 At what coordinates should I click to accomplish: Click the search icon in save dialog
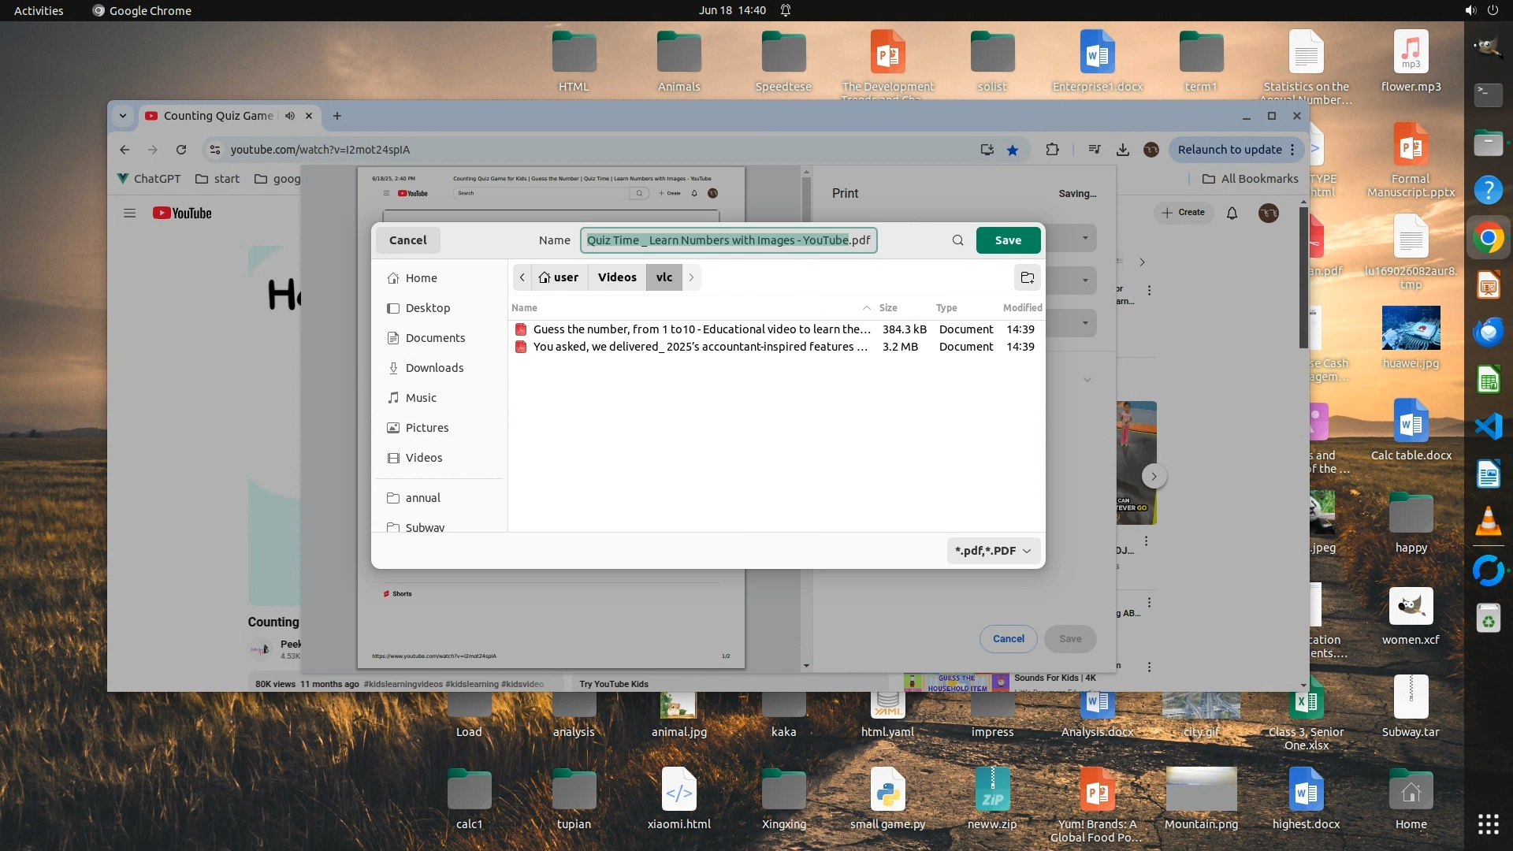coord(957,240)
